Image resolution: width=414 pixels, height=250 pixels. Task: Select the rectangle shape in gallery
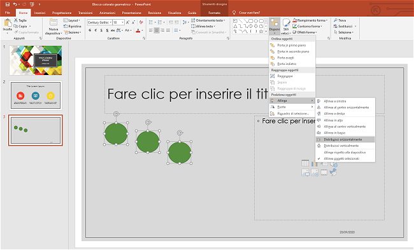(250, 21)
